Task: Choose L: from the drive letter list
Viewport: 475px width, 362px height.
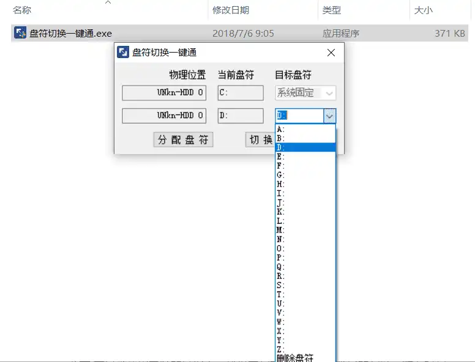Action: (305, 221)
